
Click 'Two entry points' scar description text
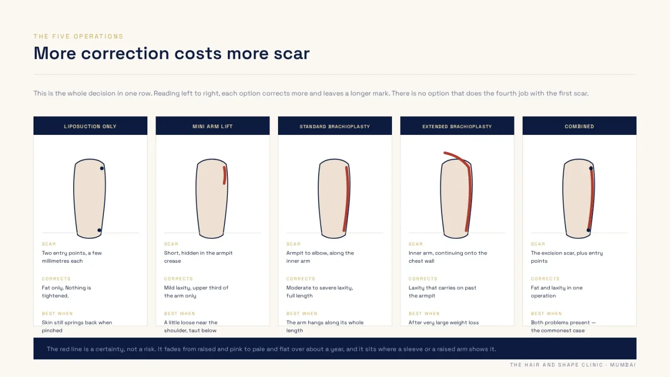point(72,257)
